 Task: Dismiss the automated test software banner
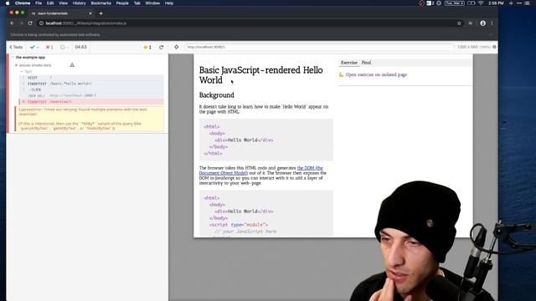tap(492, 34)
